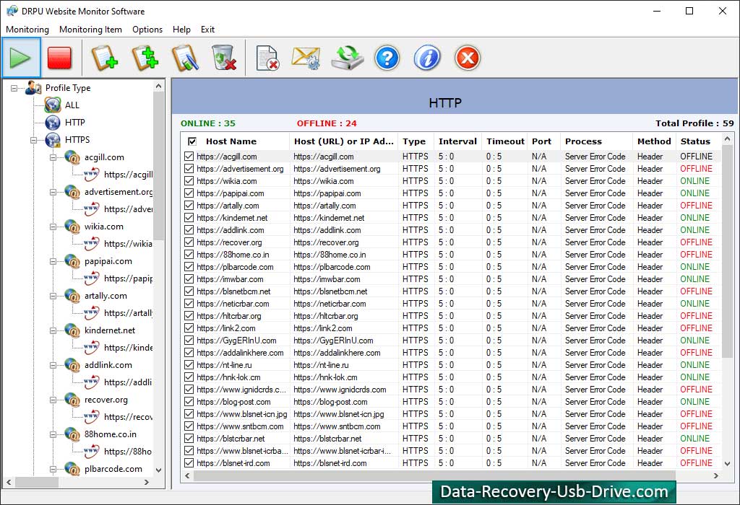Collapse the plbarcode.com tree node
Screen dimensions: 740x505
(53, 469)
